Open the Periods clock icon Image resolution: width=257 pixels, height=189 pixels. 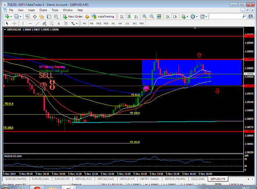pyautogui.click(x=193, y=16)
